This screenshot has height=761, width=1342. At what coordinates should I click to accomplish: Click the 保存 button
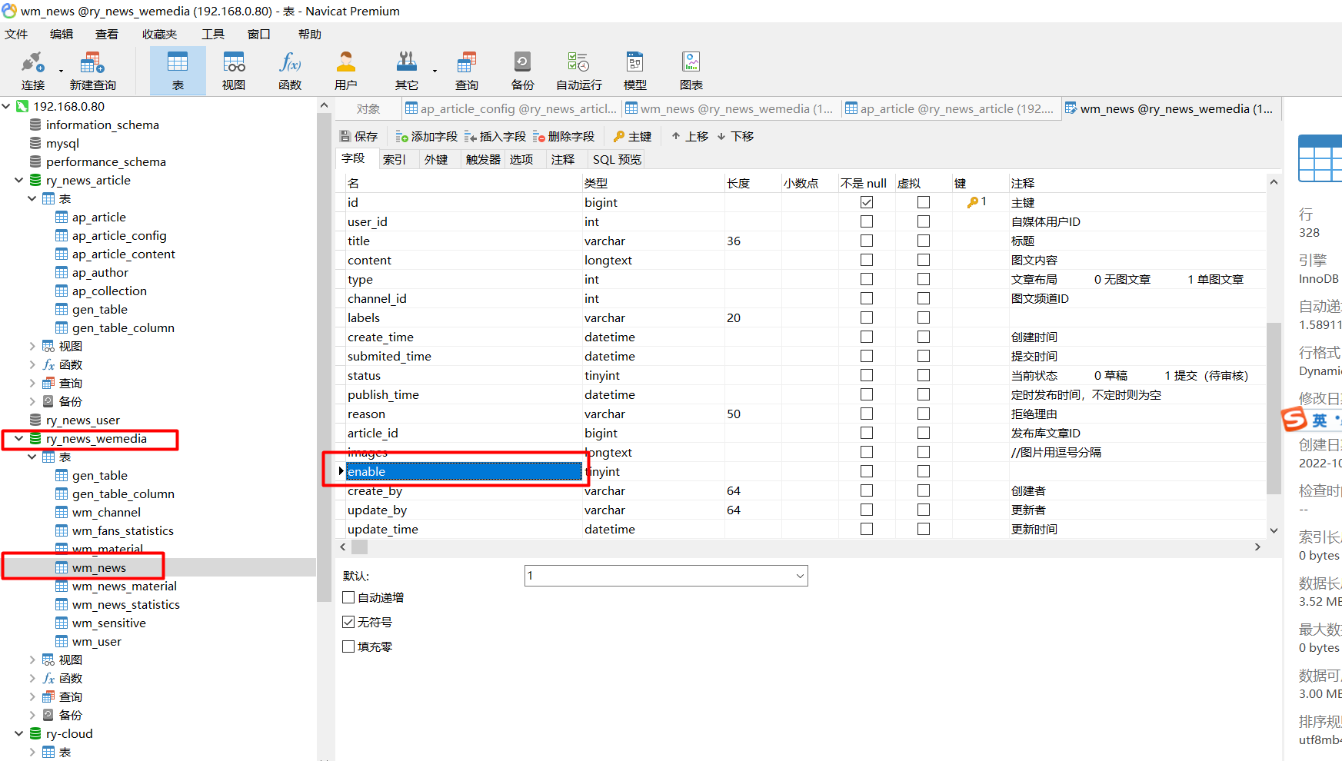pyautogui.click(x=358, y=135)
